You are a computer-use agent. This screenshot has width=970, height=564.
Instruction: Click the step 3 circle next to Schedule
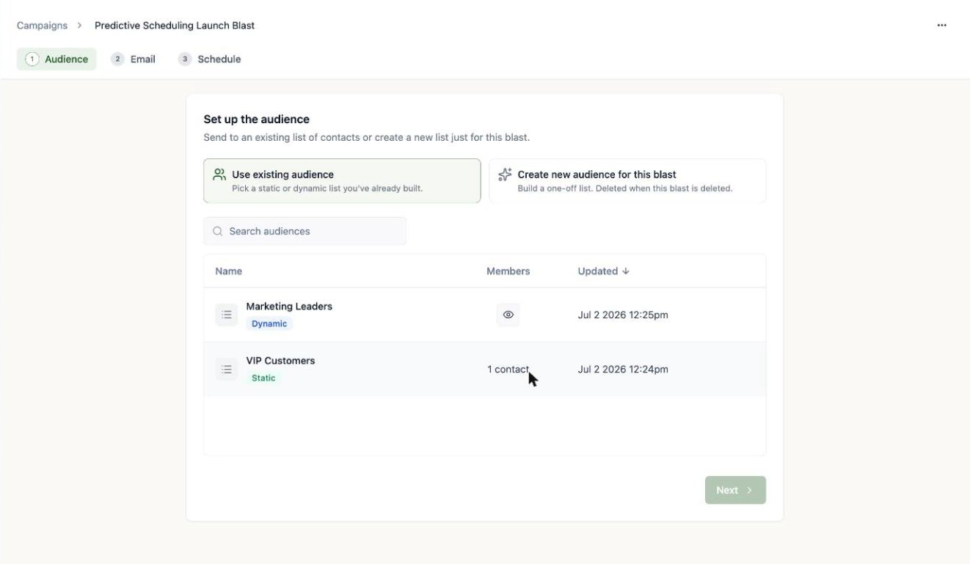pyautogui.click(x=185, y=59)
